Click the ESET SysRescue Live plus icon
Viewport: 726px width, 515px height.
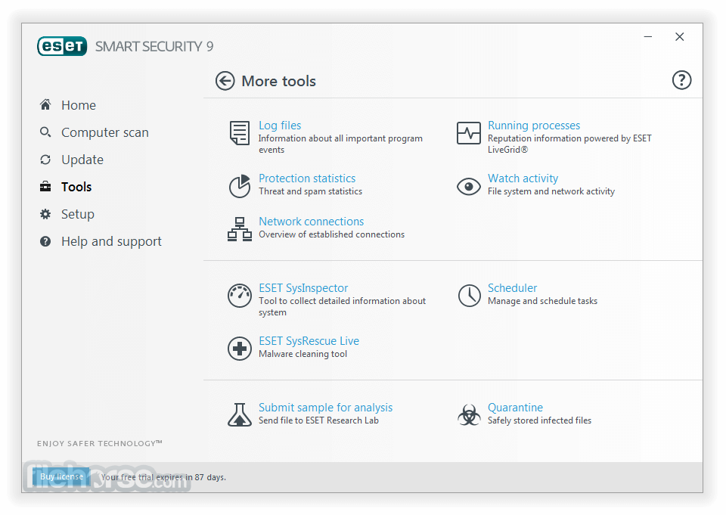point(240,349)
